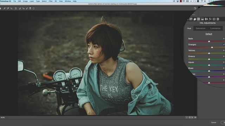Click the Oranges hue slider handle
Screen dimensions: 225x126
point(212,47)
